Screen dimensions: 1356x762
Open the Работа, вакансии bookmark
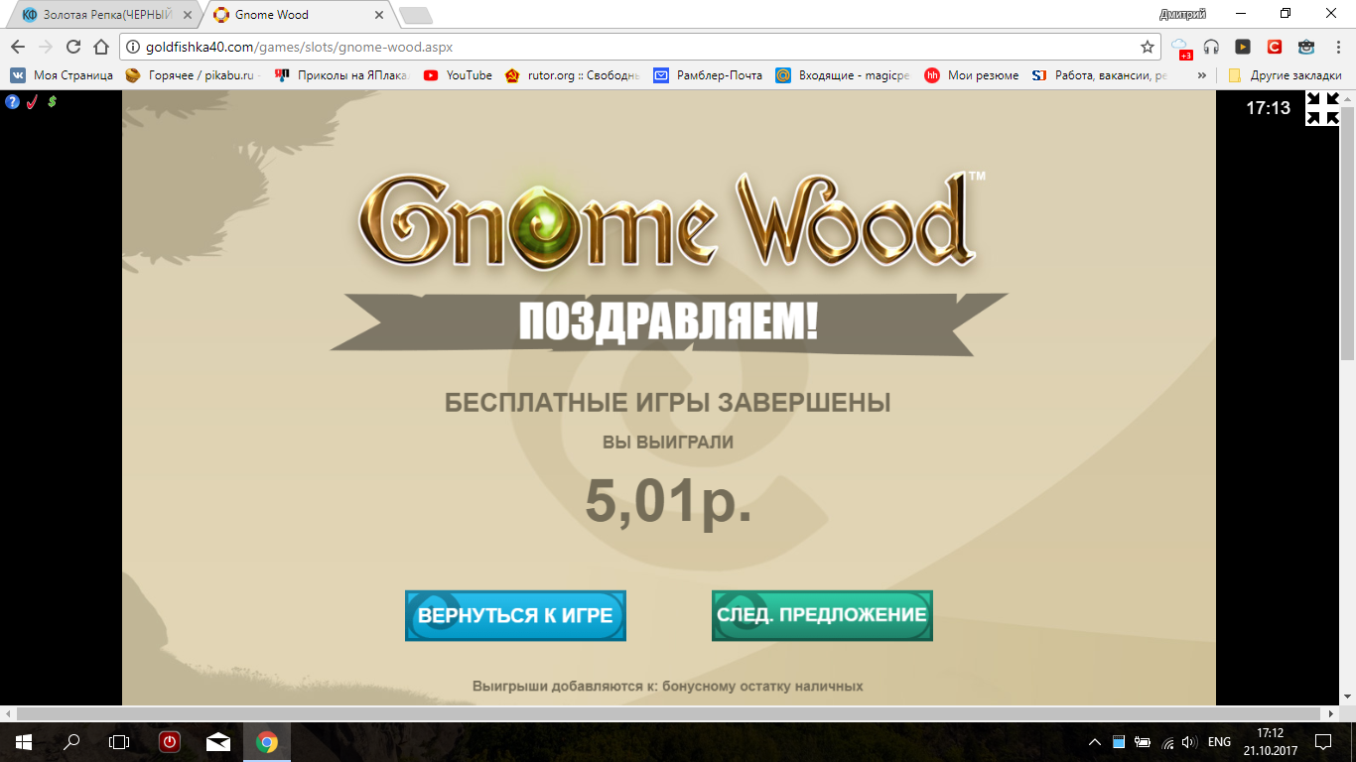pyautogui.click(x=1100, y=75)
